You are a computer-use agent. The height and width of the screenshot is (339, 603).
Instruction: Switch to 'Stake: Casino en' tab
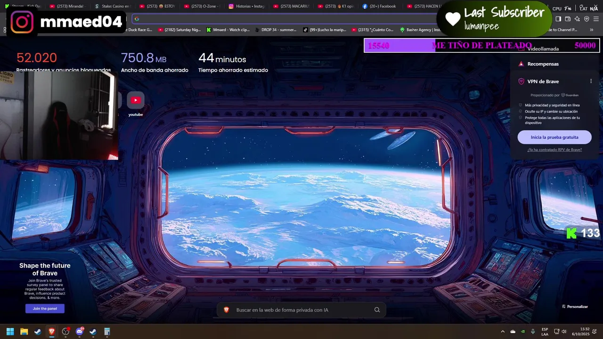click(x=112, y=7)
